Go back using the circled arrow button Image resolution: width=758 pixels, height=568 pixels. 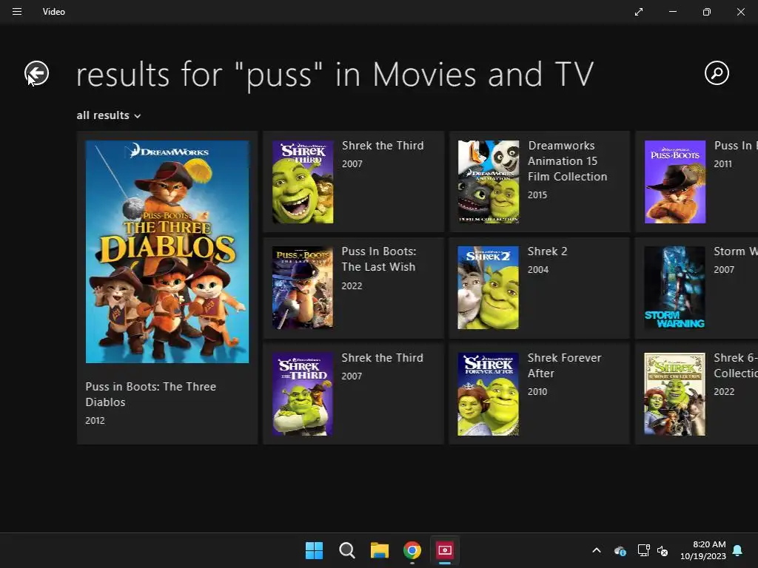coord(37,73)
